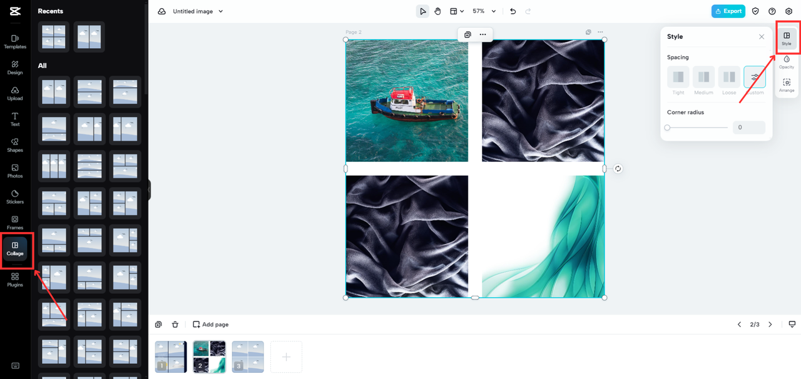Select page 2 thumbnail
801x379 pixels.
click(x=209, y=357)
